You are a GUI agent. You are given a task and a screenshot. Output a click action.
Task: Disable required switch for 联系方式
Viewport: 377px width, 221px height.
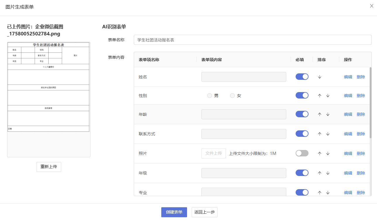point(302,134)
